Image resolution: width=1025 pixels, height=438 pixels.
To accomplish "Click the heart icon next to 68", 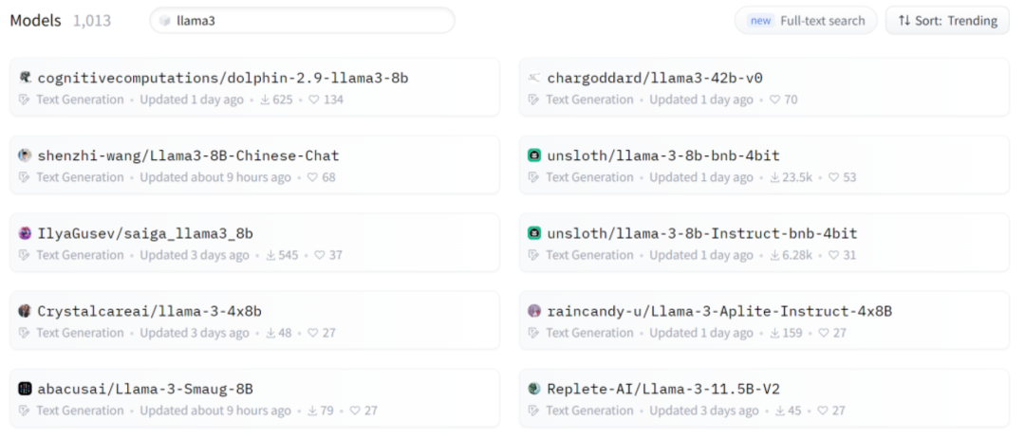I will (x=312, y=177).
